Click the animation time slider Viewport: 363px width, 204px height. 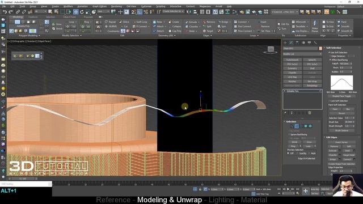23,179
